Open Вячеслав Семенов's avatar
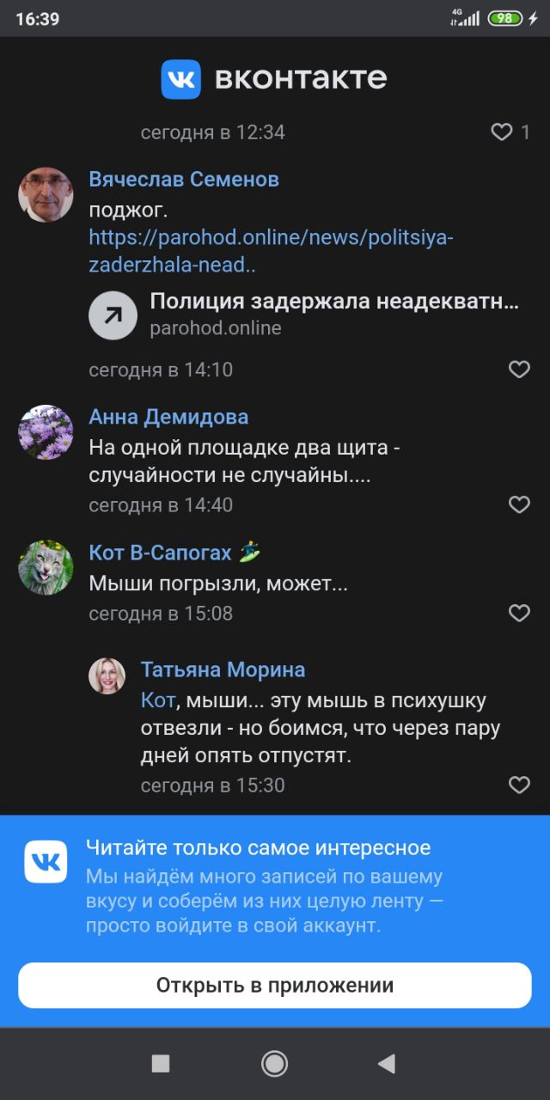This screenshot has height=1100, width=550. [x=46, y=195]
